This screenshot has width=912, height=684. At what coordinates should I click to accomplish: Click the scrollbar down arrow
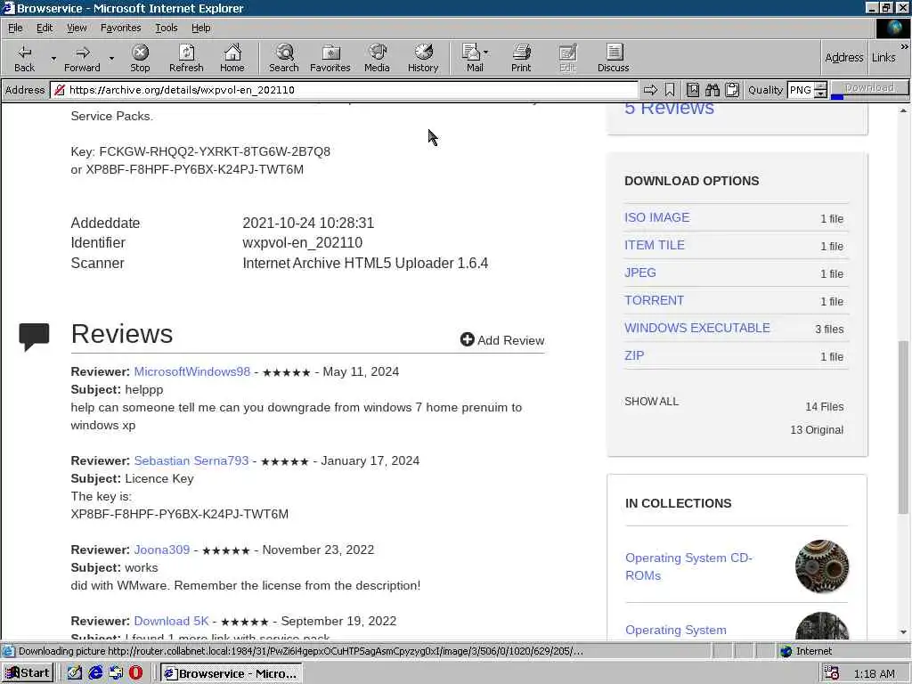coord(903,632)
